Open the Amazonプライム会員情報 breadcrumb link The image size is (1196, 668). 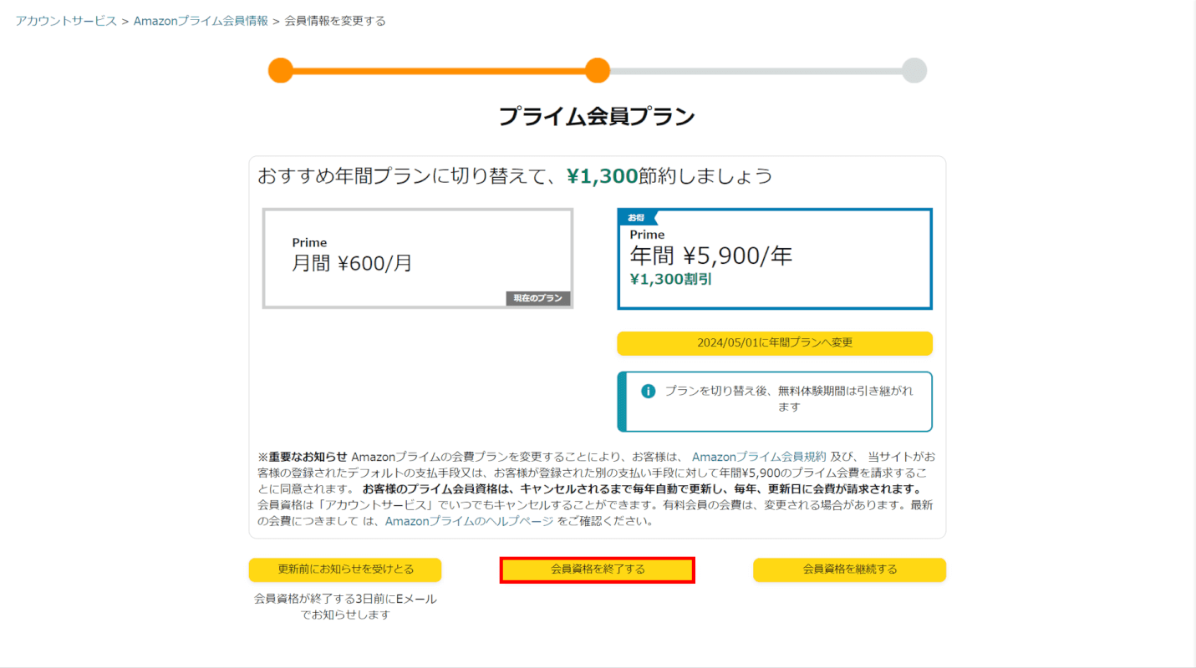201,21
